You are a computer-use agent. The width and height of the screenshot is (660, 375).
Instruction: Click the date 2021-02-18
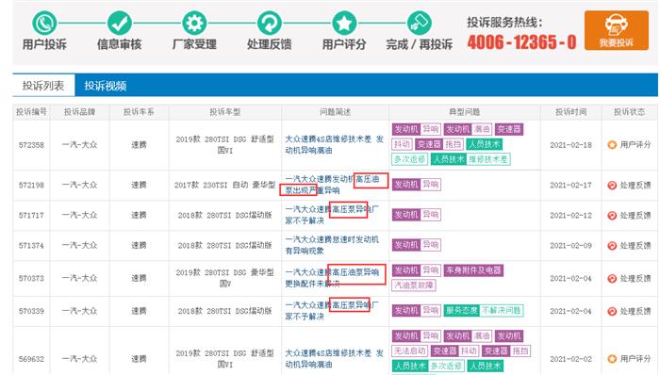point(570,145)
